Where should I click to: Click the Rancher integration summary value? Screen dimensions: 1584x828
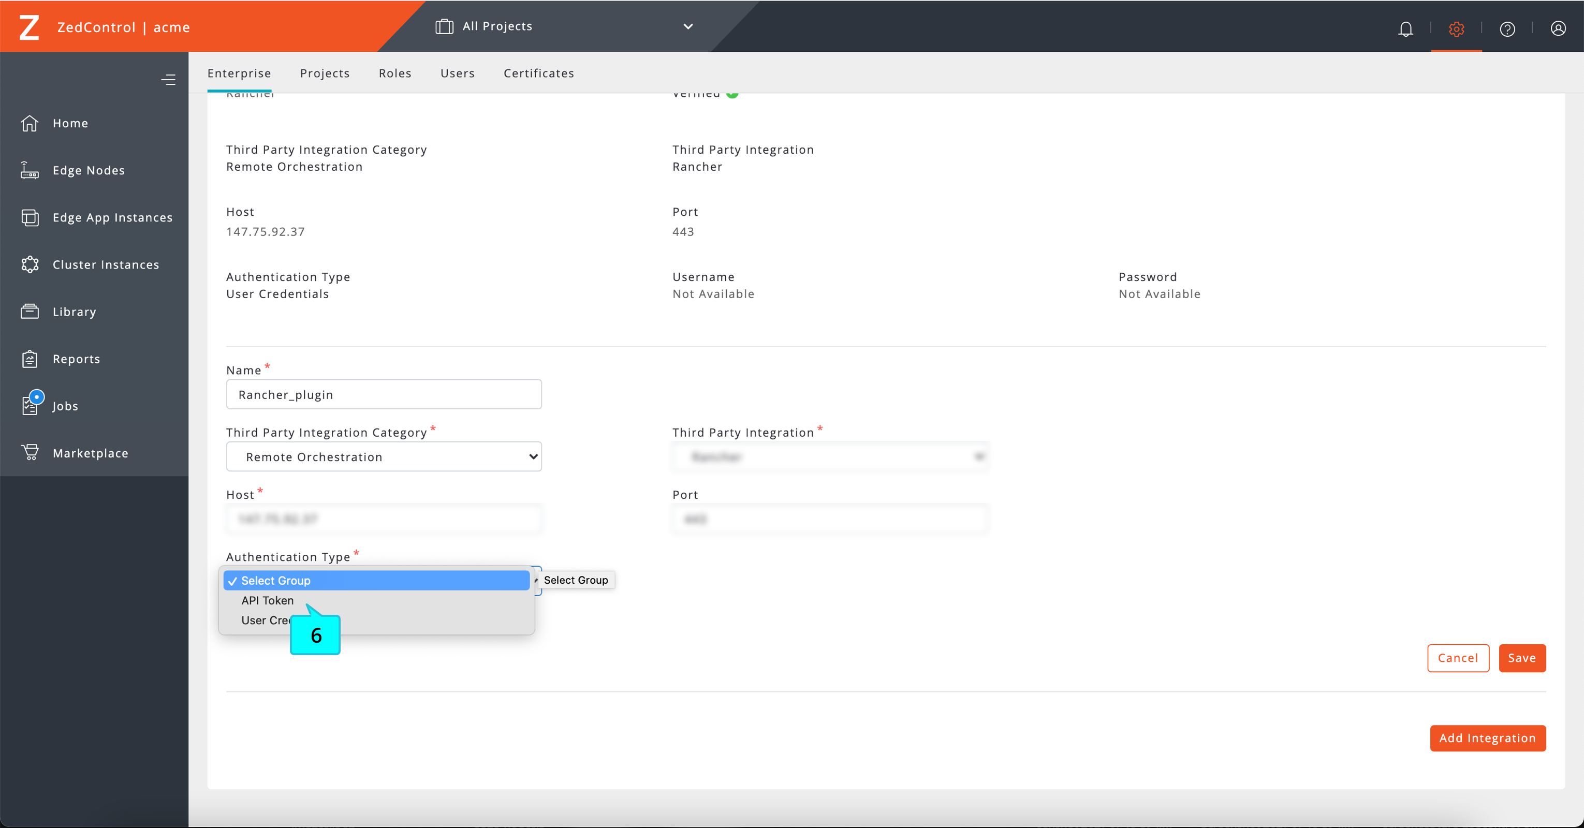coord(697,167)
